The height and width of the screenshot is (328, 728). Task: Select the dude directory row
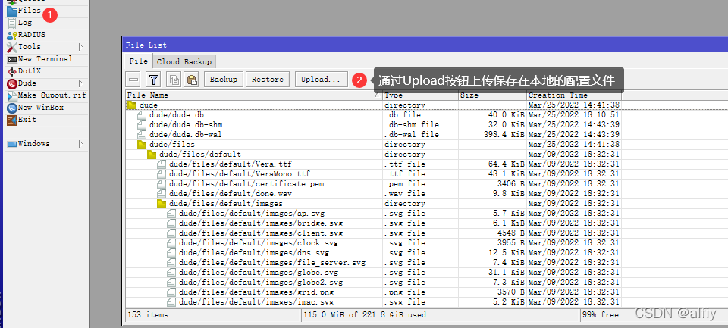pyautogui.click(x=373, y=105)
